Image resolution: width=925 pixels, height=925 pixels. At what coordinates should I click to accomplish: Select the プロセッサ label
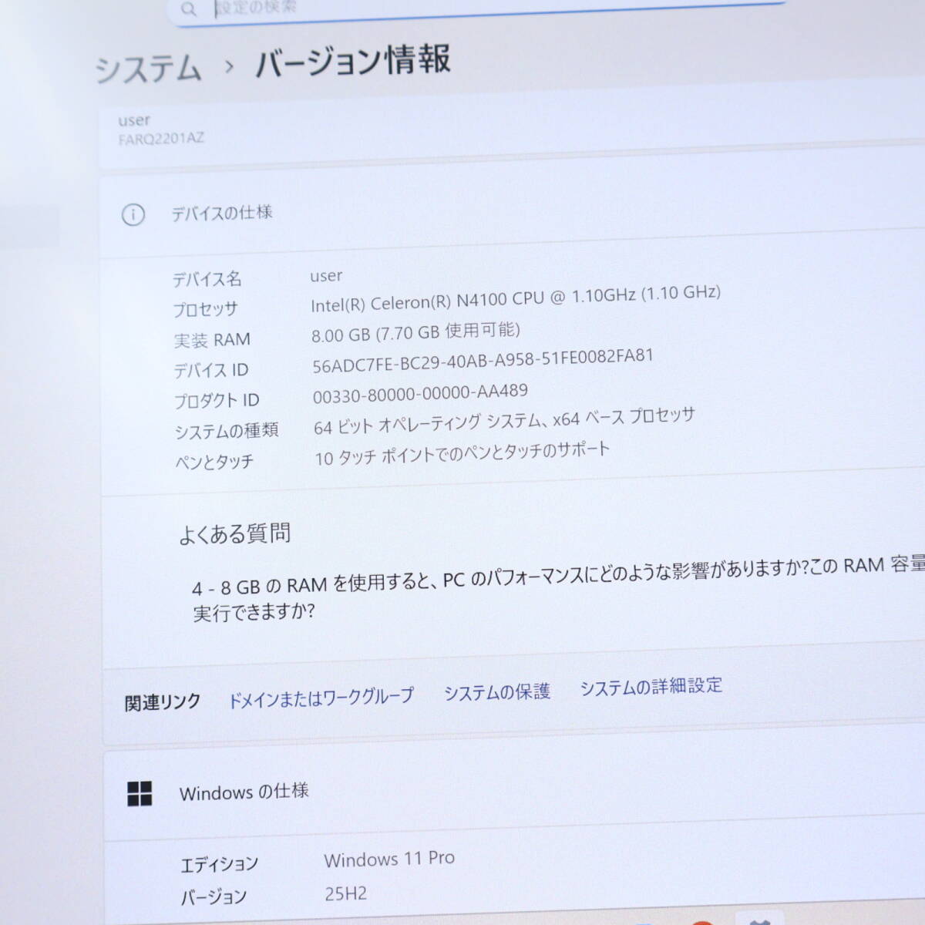(205, 310)
